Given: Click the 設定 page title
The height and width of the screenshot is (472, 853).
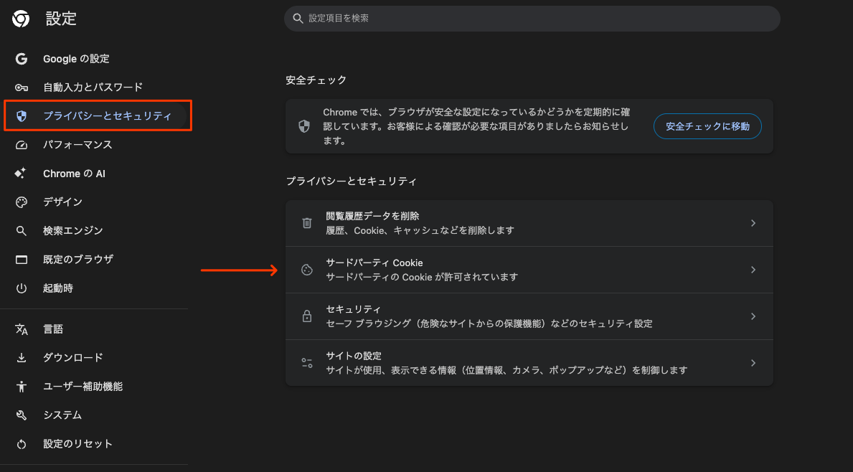Looking at the screenshot, I should tap(61, 19).
